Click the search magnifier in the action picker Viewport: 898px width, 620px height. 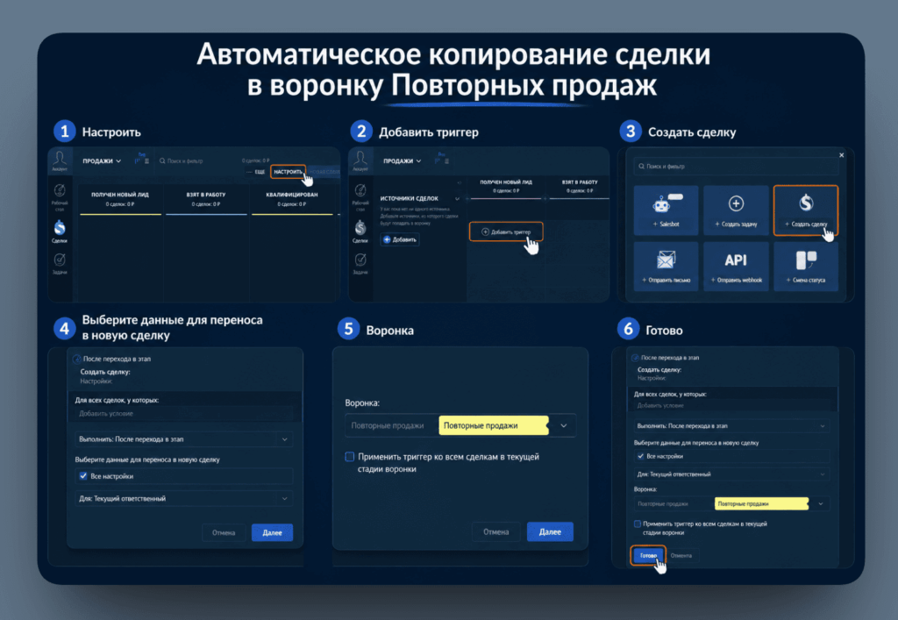tap(641, 167)
